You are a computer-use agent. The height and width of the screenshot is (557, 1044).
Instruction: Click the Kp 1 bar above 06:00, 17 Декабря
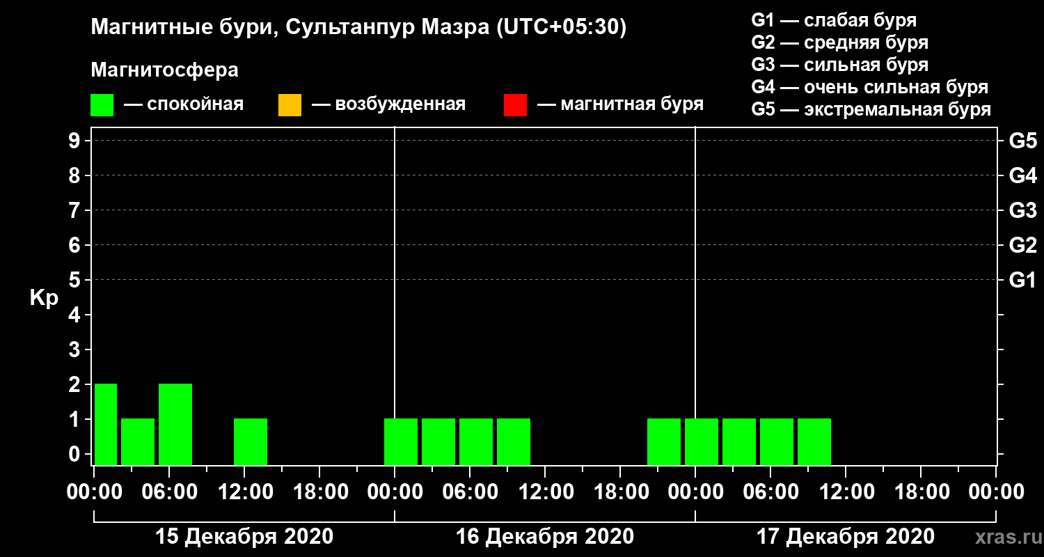coord(777,441)
